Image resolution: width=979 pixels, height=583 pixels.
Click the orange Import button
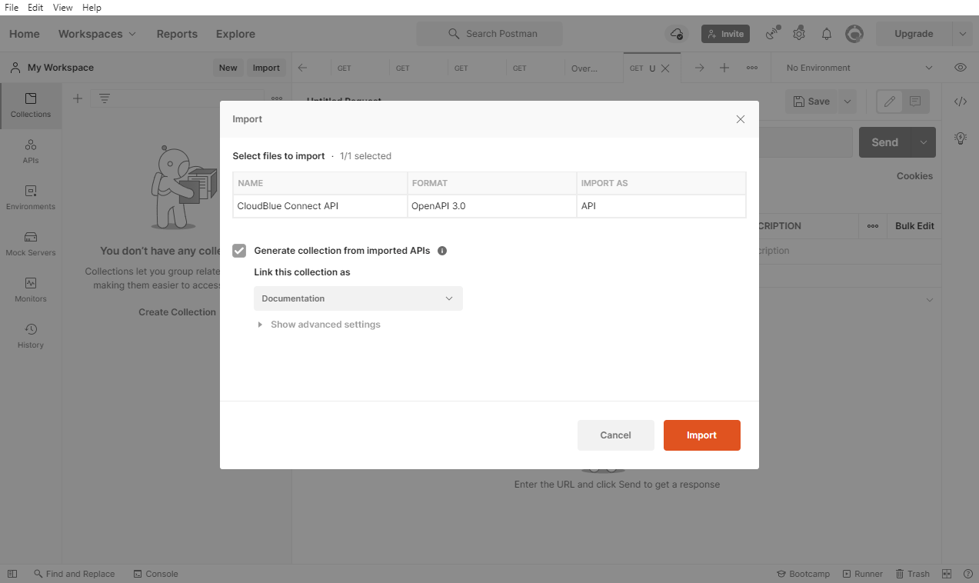coord(701,435)
